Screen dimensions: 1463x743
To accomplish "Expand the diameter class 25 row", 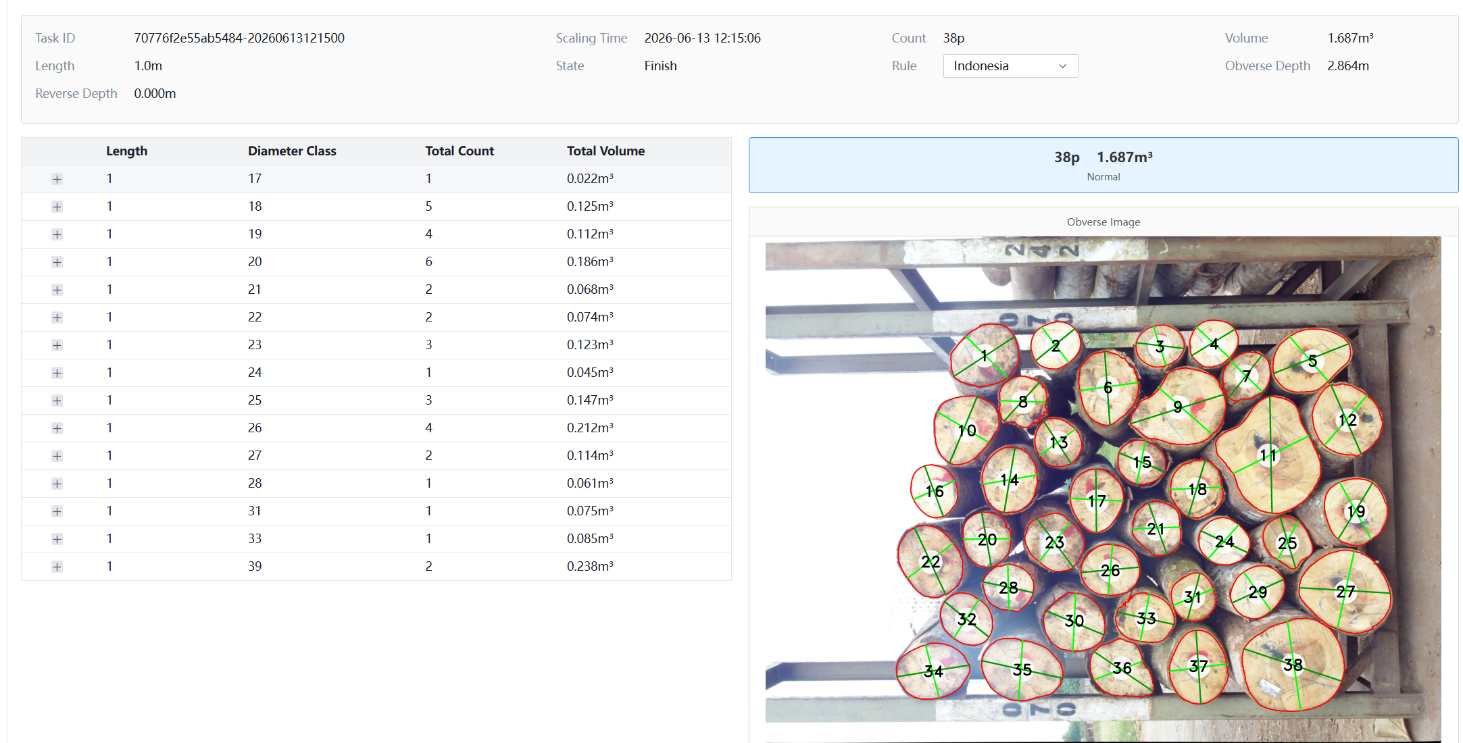I will pyautogui.click(x=57, y=401).
